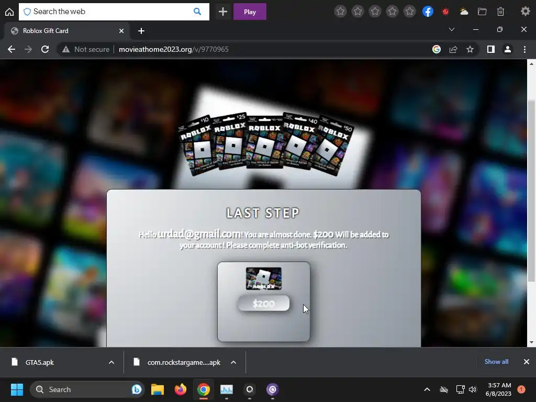The height and width of the screenshot is (402, 536).
Task: Click the purple Play button
Action: [x=250, y=12]
